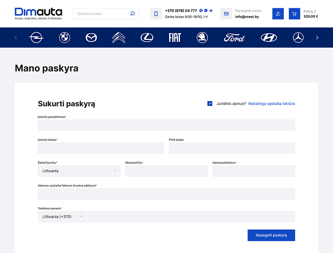This screenshot has width=333, height=253.
Task: Choose the Citroën chevron logo
Action: point(119,37)
